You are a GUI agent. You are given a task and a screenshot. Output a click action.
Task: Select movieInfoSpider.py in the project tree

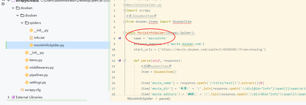coord(49,45)
